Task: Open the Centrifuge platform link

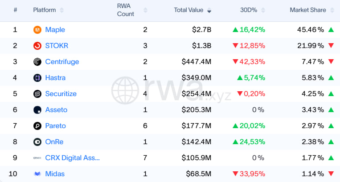Action: click(62, 62)
